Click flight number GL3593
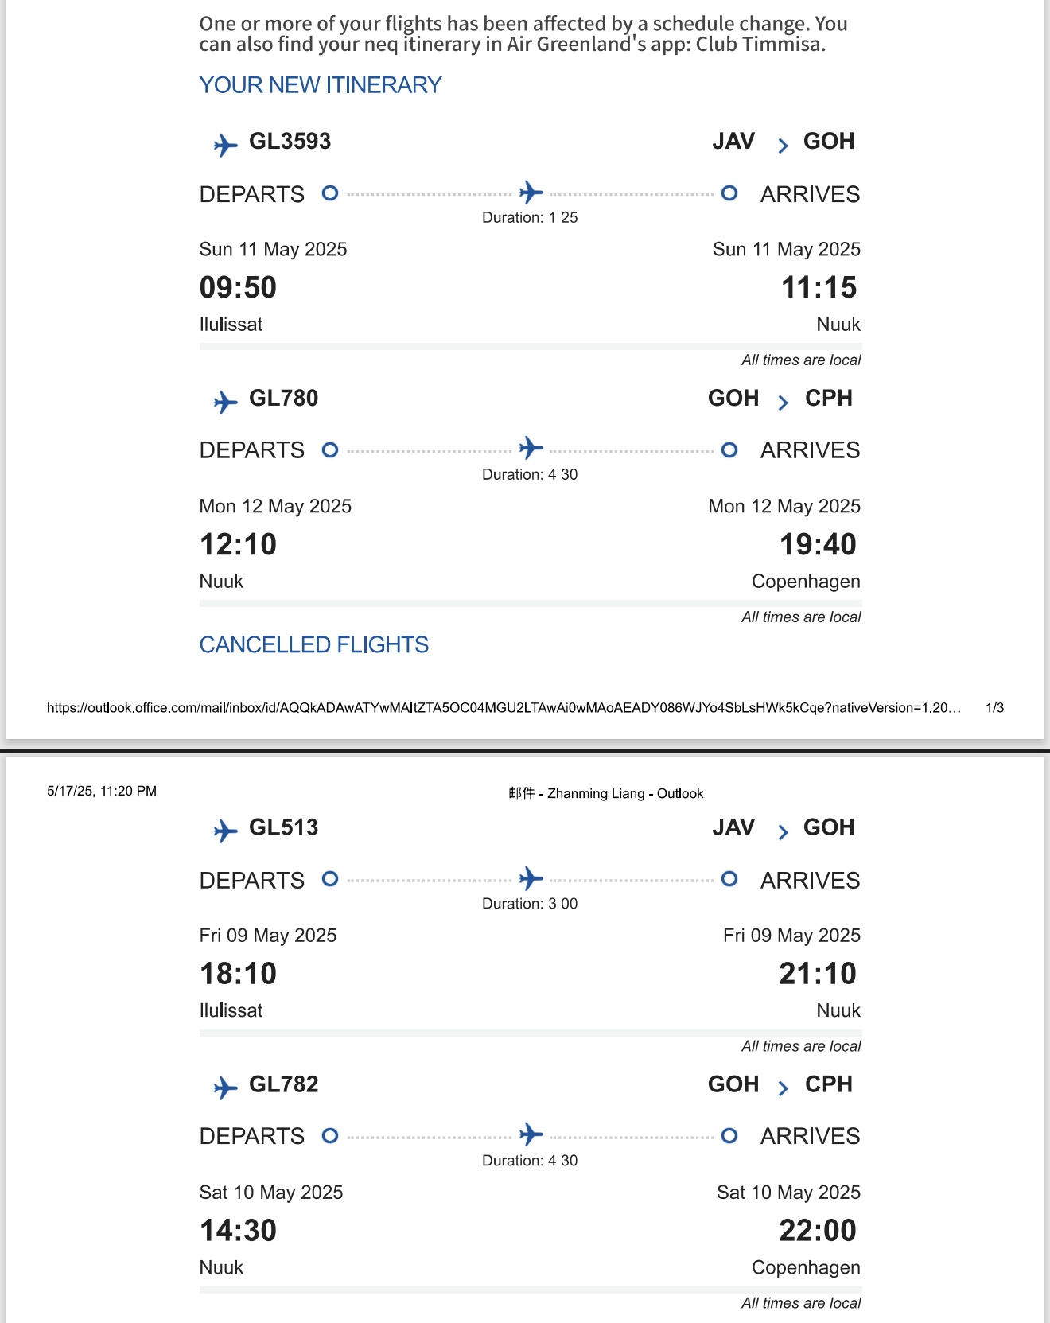 pyautogui.click(x=290, y=142)
